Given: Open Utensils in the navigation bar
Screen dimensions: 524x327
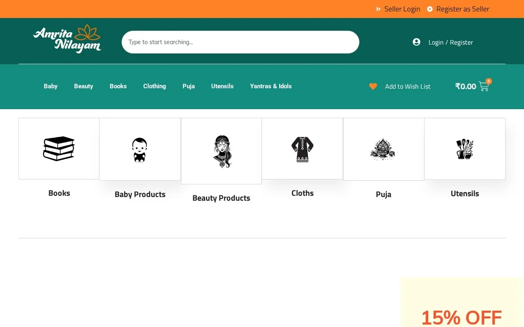Looking at the screenshot, I should click(x=222, y=86).
